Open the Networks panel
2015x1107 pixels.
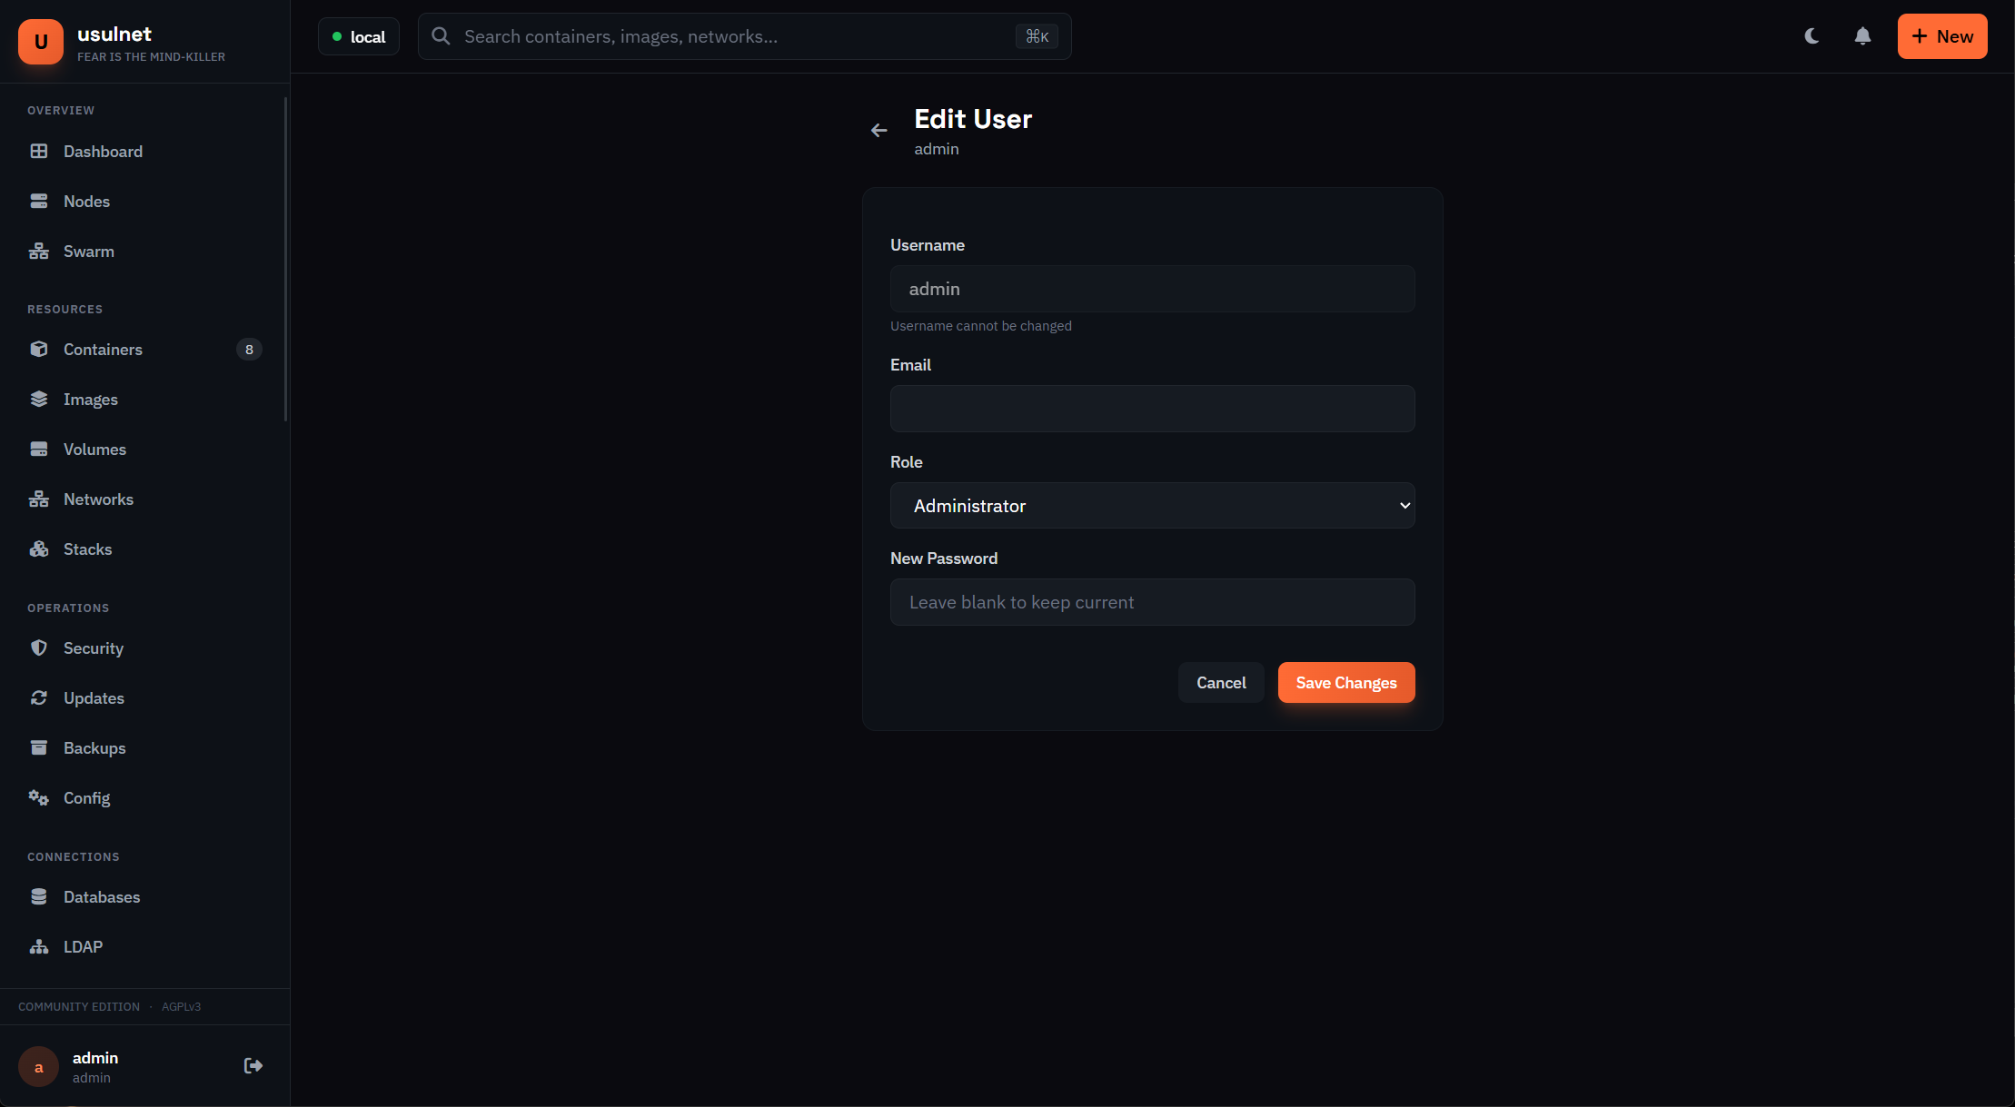point(96,499)
